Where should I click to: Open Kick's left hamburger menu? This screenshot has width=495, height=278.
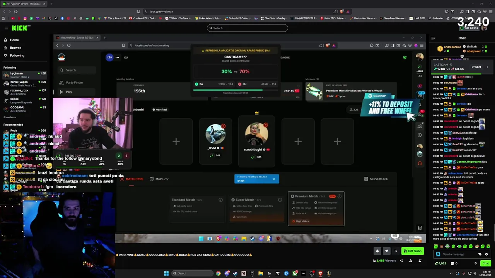click(6, 28)
